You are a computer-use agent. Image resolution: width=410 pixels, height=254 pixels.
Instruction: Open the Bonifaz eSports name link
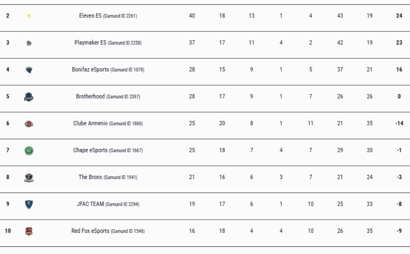point(90,69)
